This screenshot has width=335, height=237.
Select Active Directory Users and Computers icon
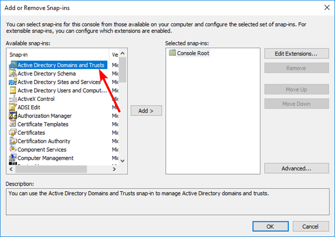click(x=12, y=91)
